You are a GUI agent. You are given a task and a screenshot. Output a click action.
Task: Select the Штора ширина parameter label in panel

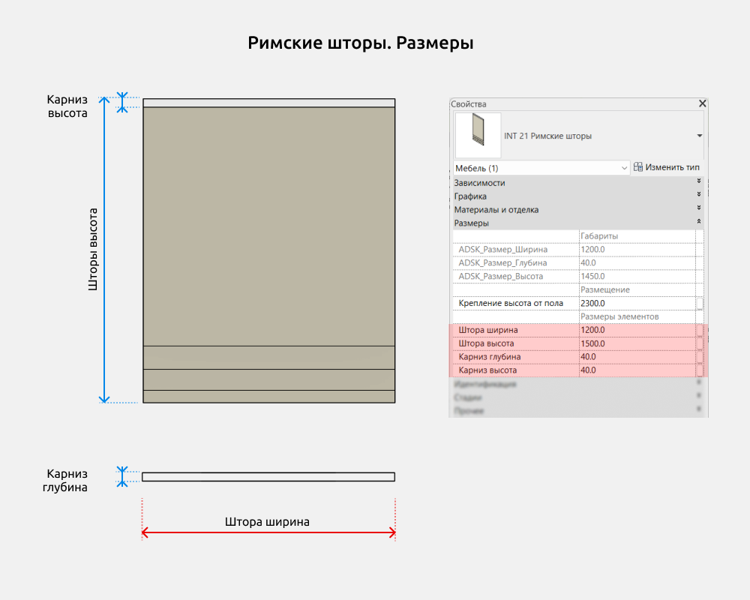pyautogui.click(x=488, y=330)
